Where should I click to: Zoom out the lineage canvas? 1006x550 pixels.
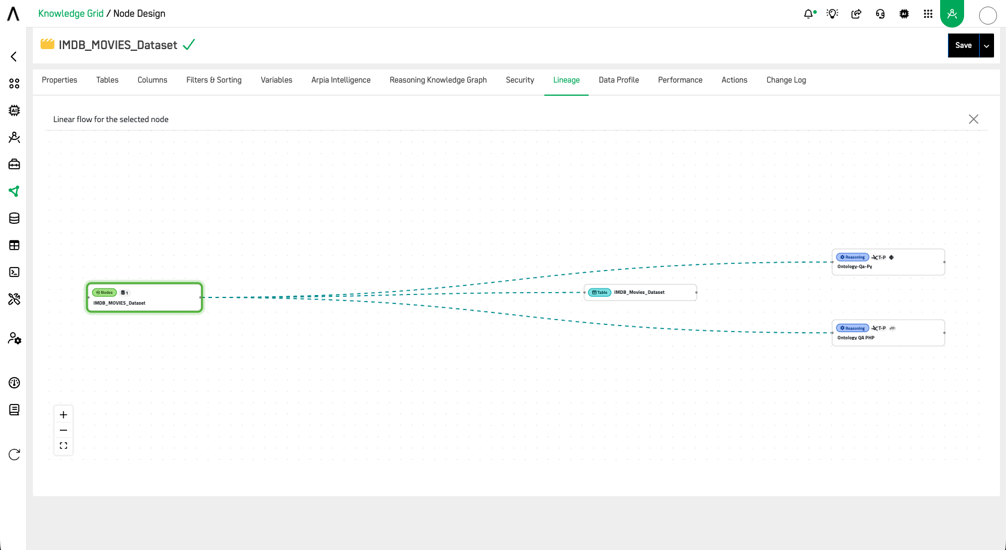point(63,430)
